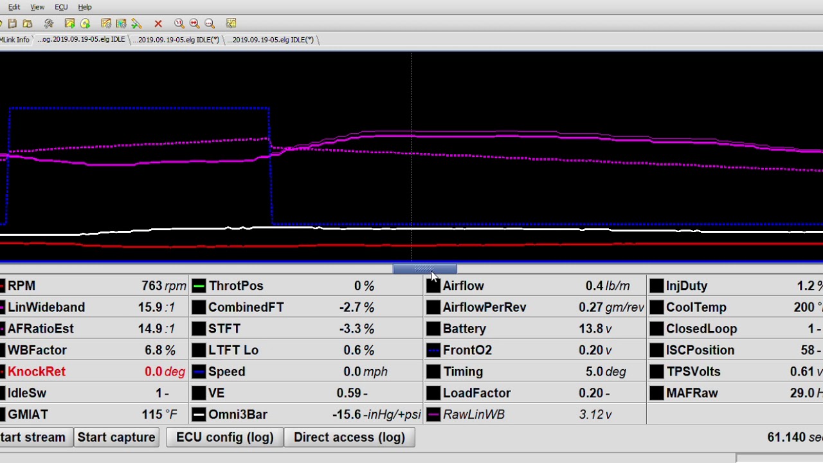This screenshot has width=823, height=463.
Task: Click the graph horizontal scrollbar thumb
Action: tap(425, 269)
